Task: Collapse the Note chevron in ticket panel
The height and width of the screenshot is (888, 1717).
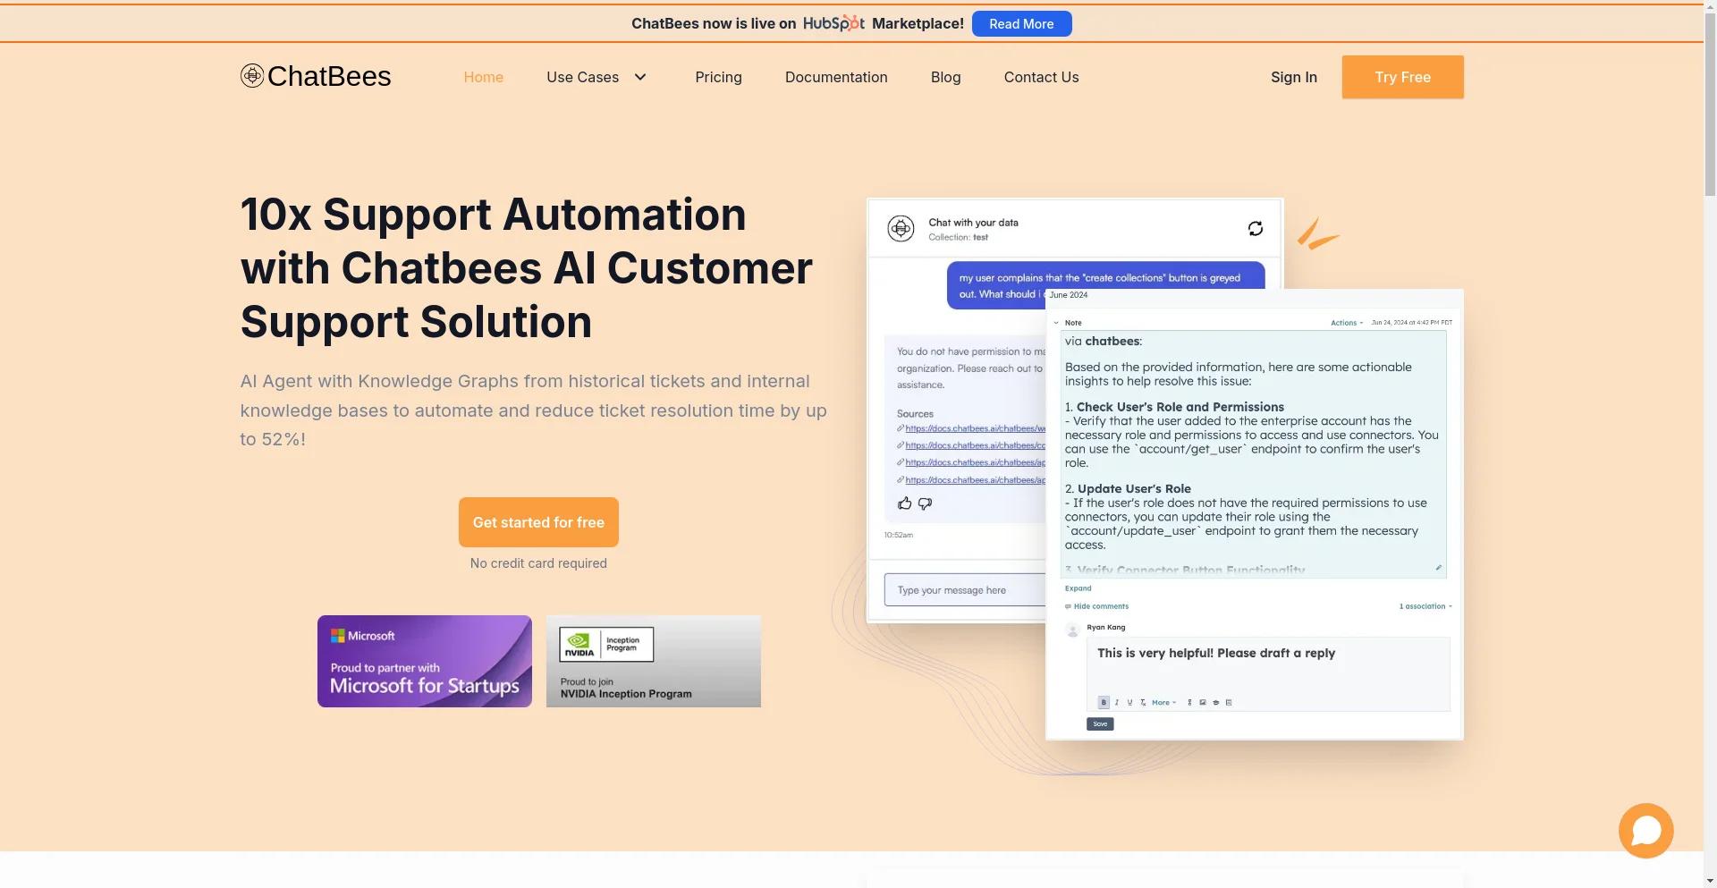Action: [1056, 323]
